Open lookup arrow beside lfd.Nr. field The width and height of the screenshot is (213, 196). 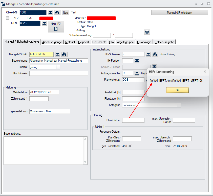click(44, 23)
